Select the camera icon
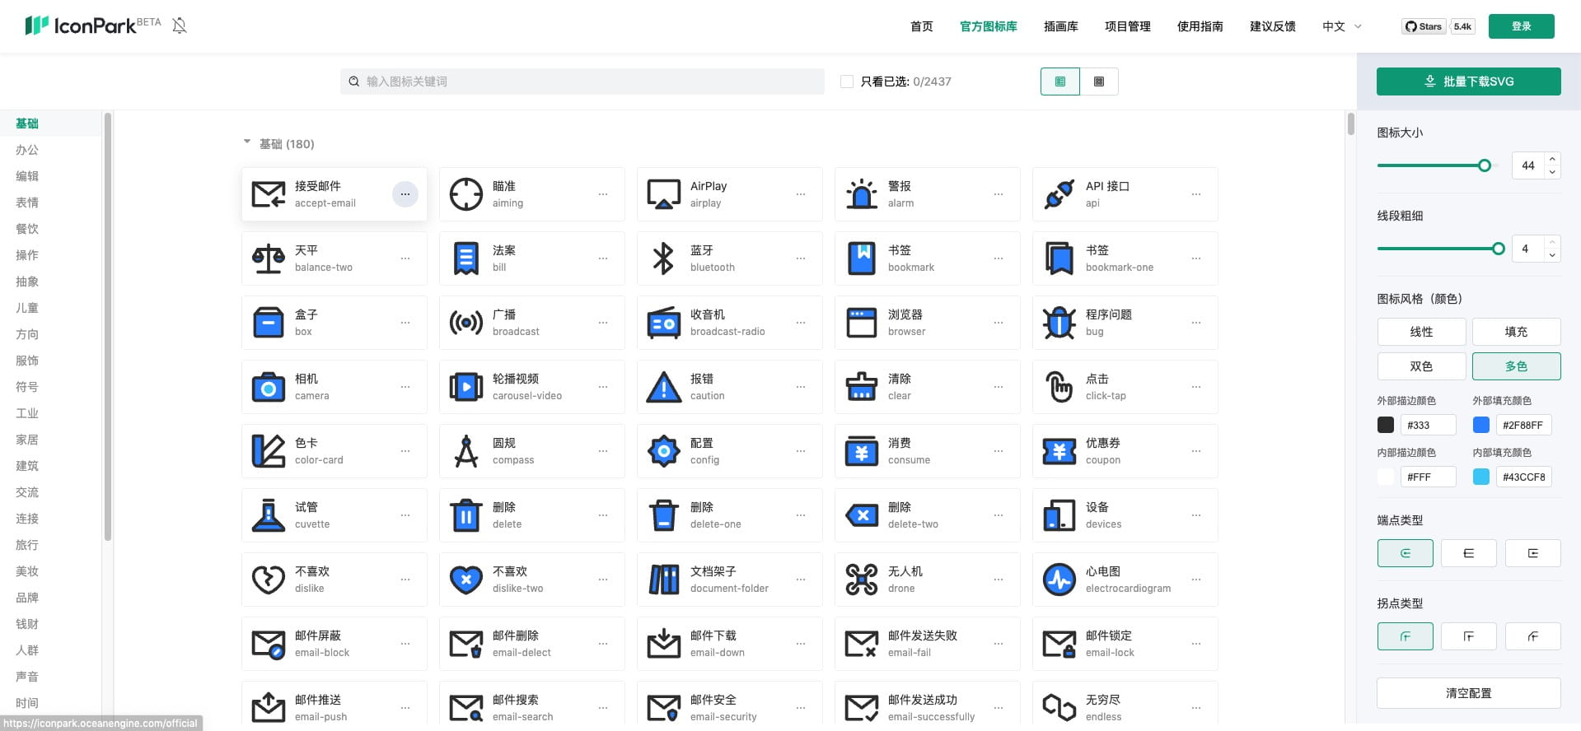This screenshot has height=731, width=1581. click(x=269, y=387)
